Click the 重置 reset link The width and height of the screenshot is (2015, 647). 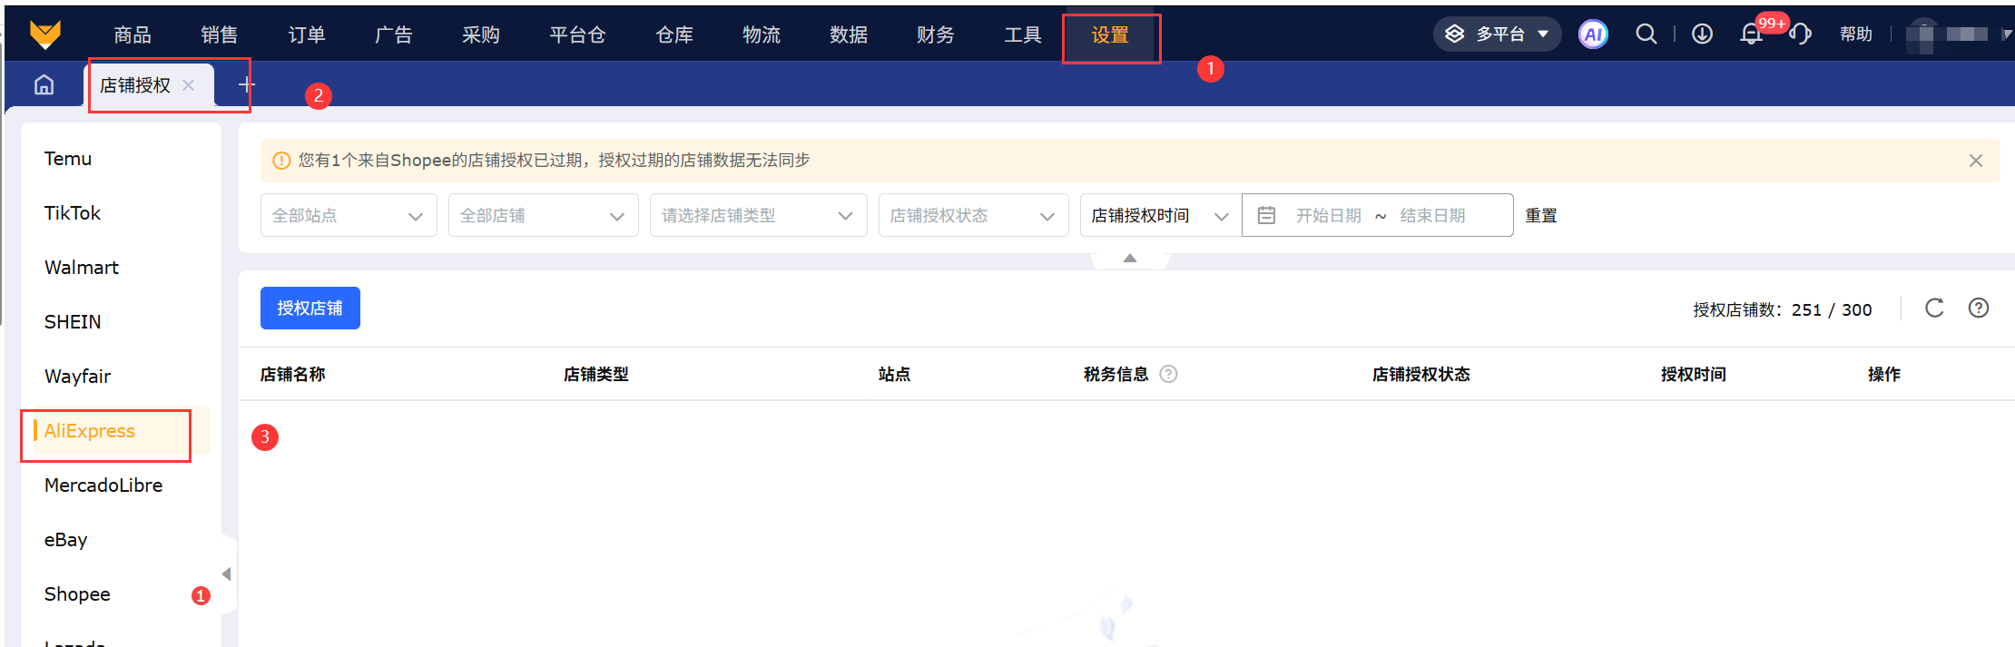pyautogui.click(x=1541, y=216)
